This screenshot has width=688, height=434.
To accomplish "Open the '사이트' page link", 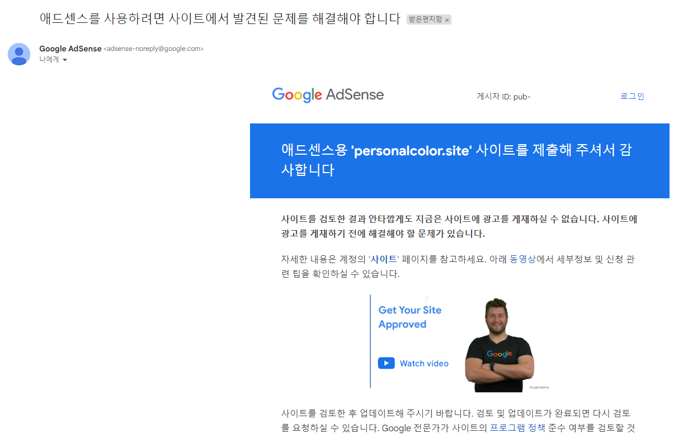I will [x=384, y=259].
